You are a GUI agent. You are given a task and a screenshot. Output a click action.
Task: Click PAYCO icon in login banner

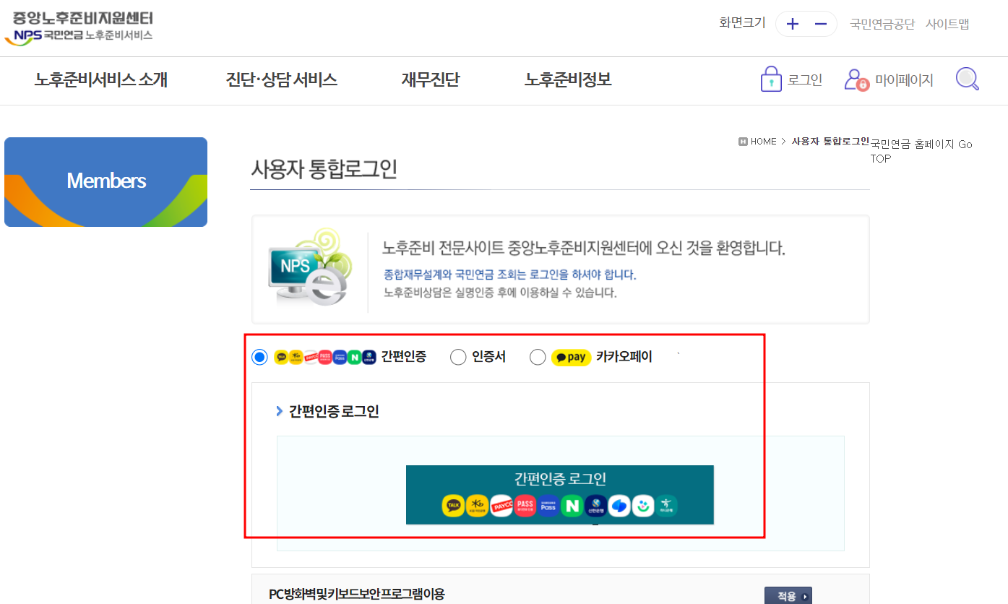coord(501,506)
